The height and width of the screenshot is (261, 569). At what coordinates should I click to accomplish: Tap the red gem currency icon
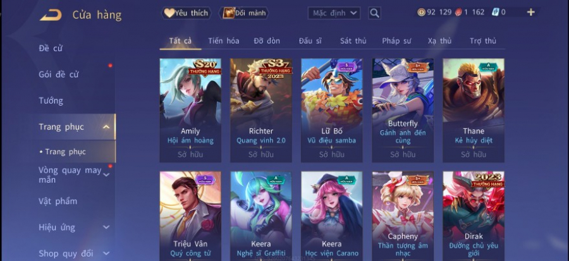click(x=458, y=13)
